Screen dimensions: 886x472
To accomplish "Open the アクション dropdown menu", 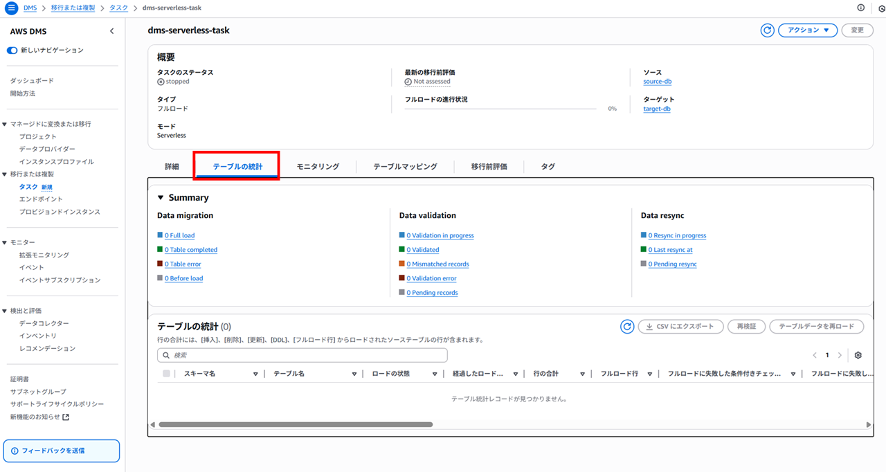I will click(x=808, y=30).
